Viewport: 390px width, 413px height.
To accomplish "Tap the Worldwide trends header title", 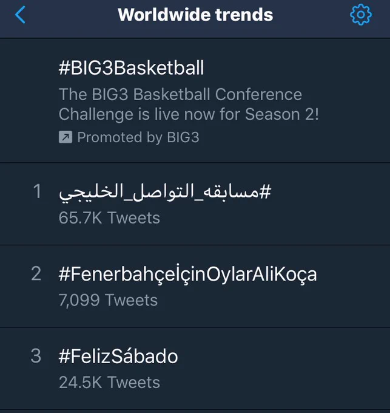I will coord(195,15).
